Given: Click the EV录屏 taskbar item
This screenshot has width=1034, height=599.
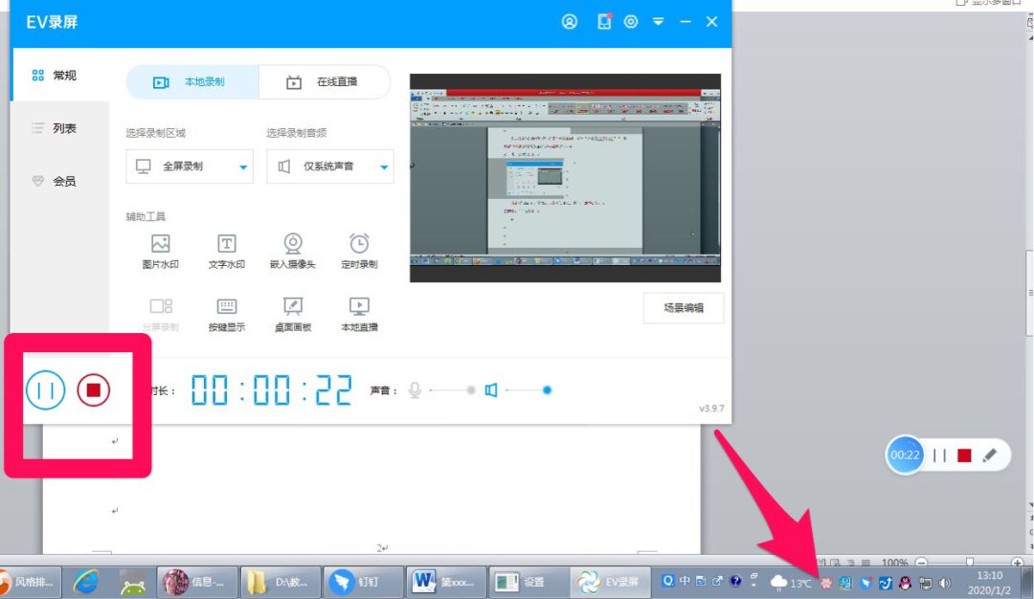Looking at the screenshot, I should click(x=611, y=582).
